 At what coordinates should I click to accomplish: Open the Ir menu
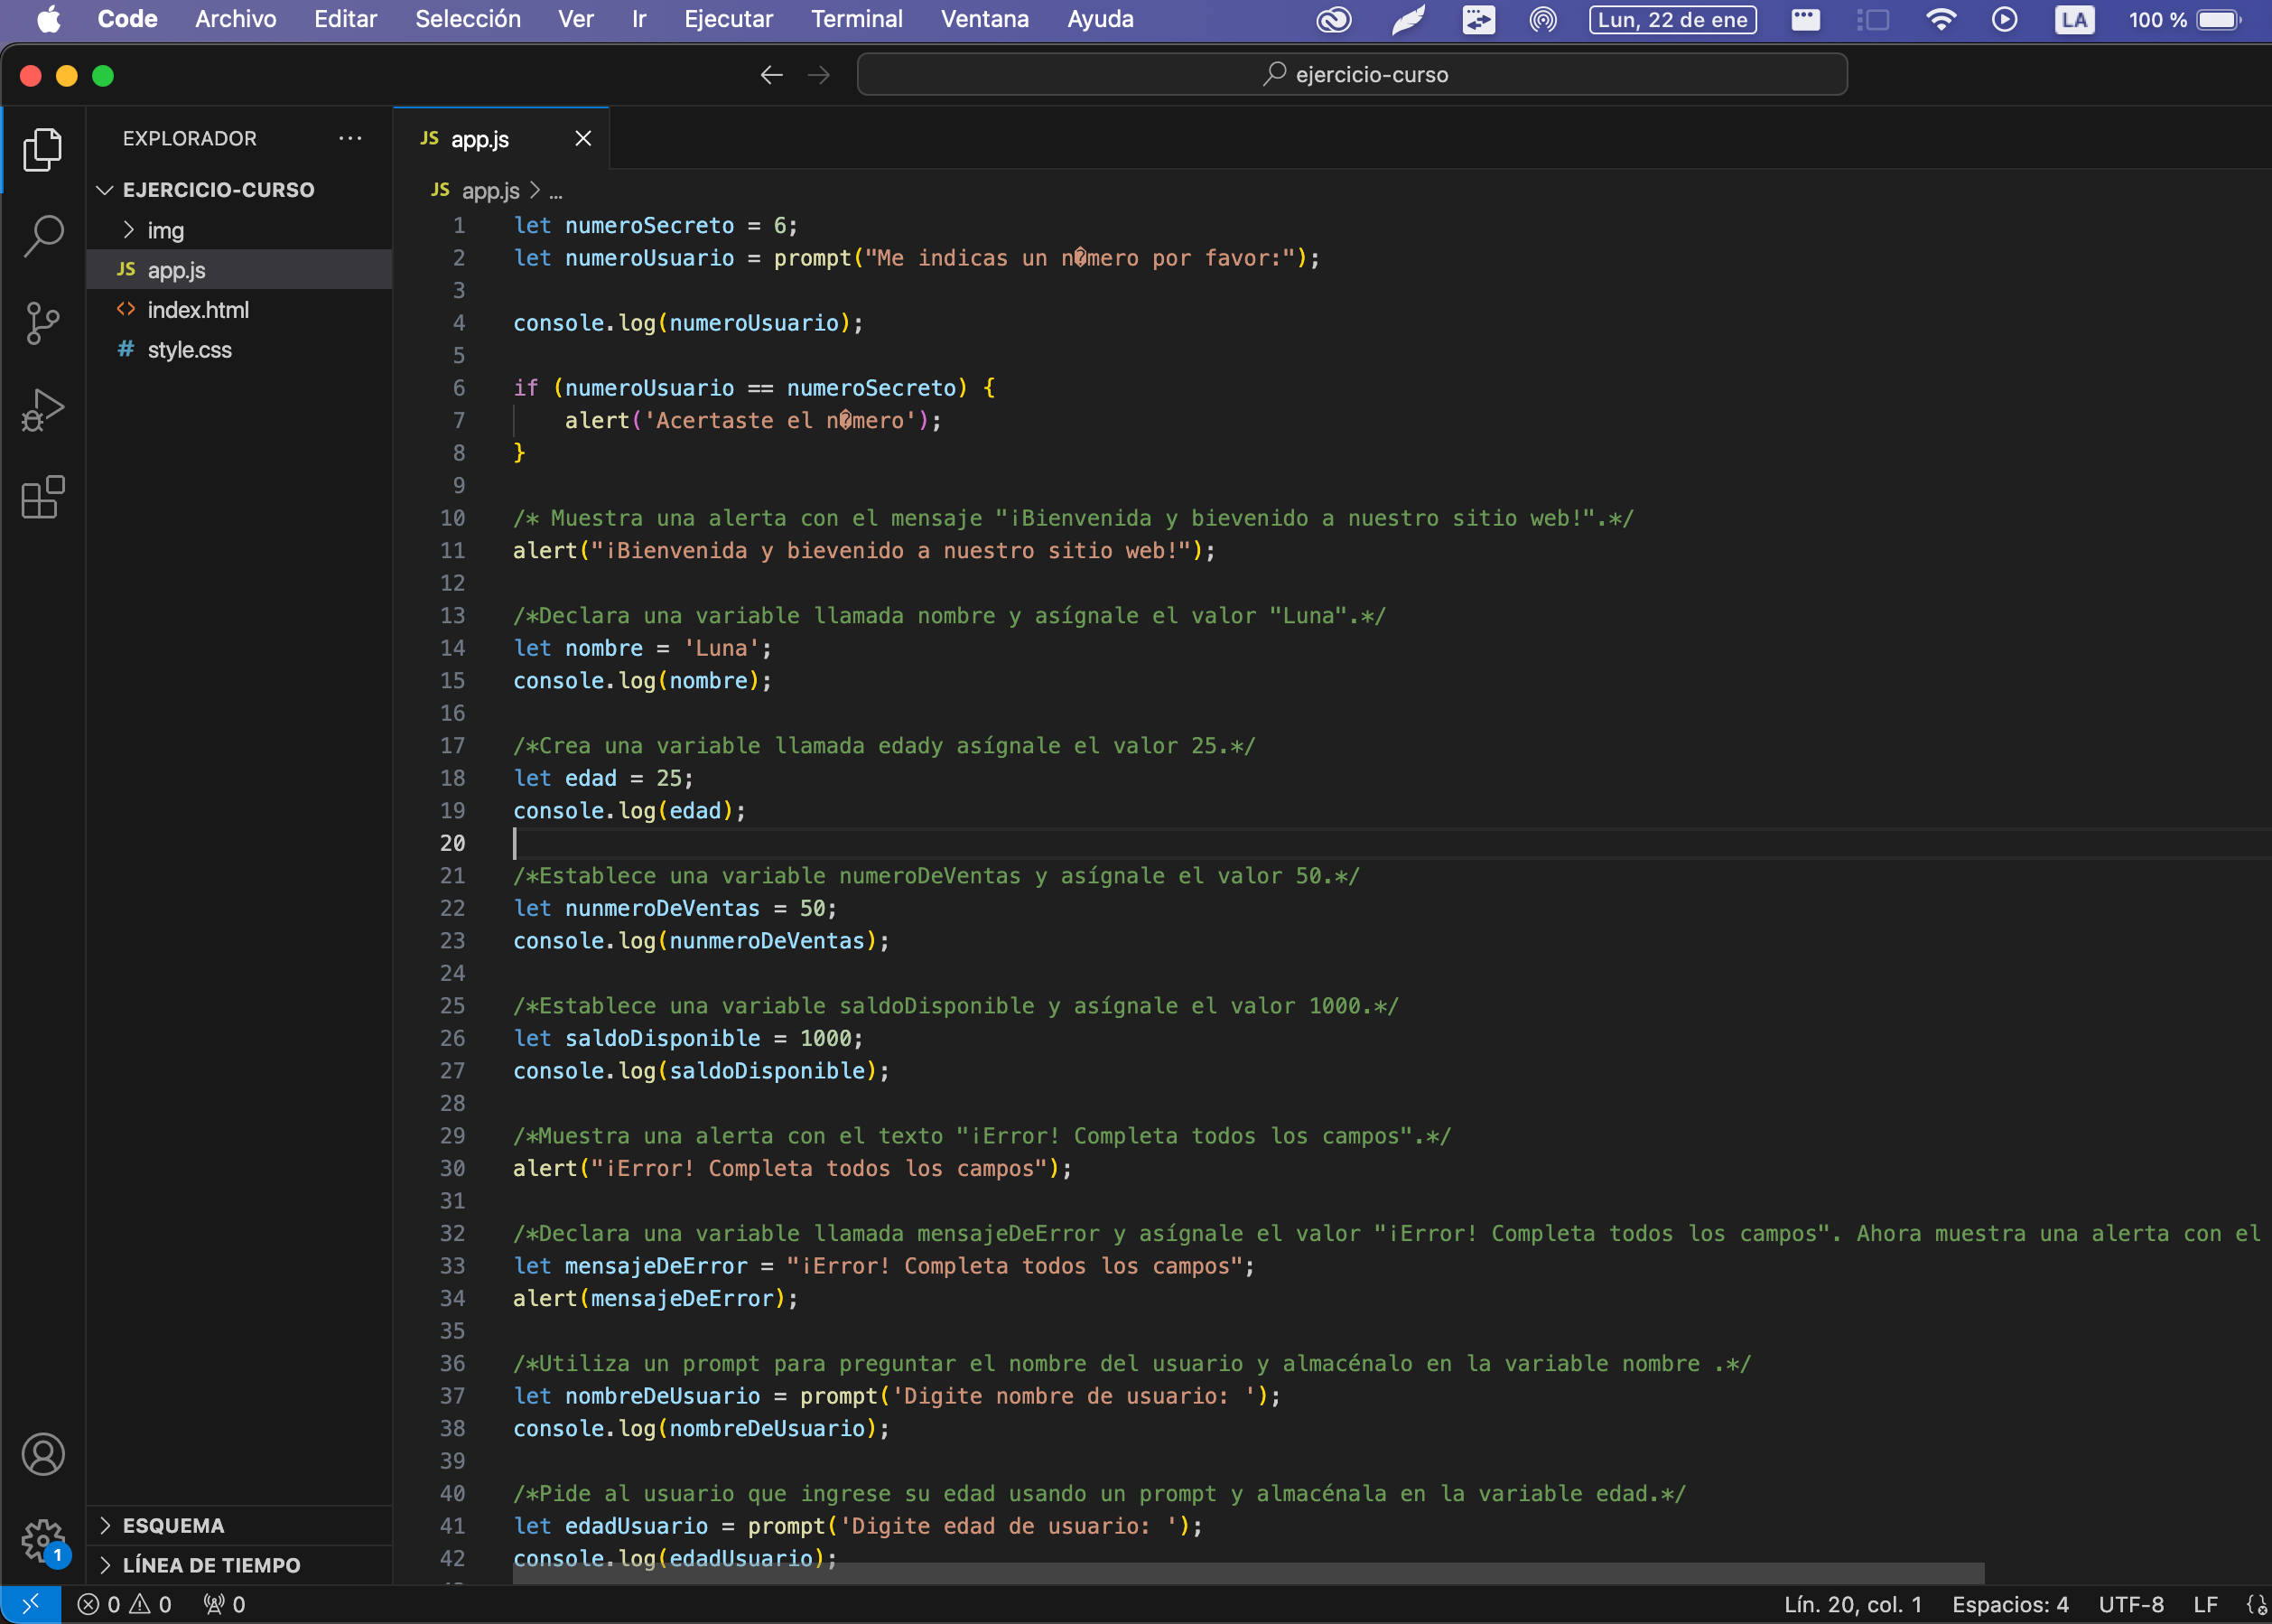[639, 19]
